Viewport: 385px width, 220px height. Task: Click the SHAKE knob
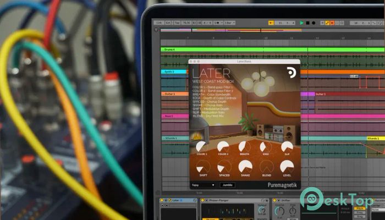pyautogui.click(x=245, y=167)
